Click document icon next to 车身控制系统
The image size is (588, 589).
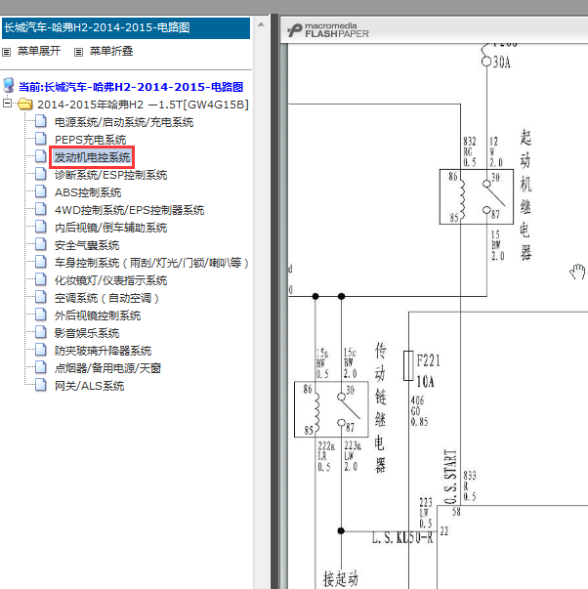[x=41, y=262]
